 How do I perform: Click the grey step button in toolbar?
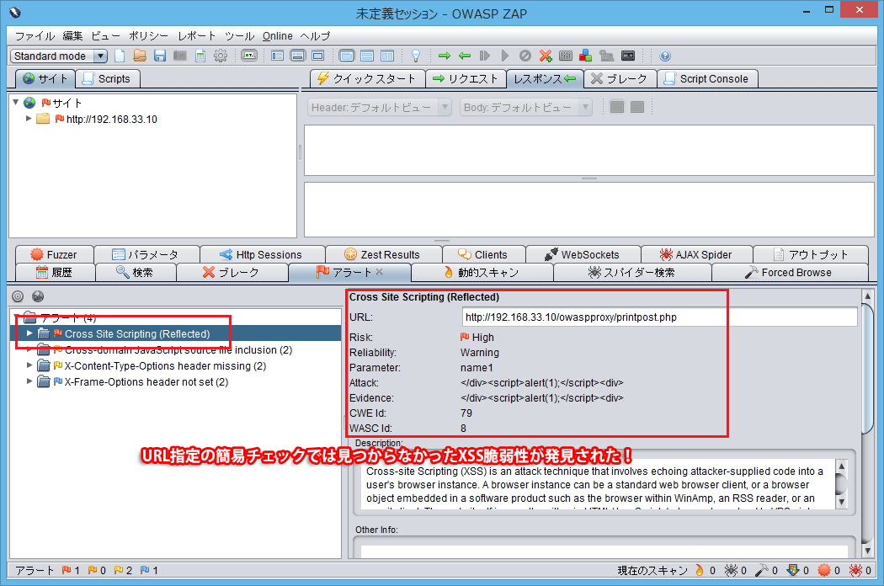[485, 56]
